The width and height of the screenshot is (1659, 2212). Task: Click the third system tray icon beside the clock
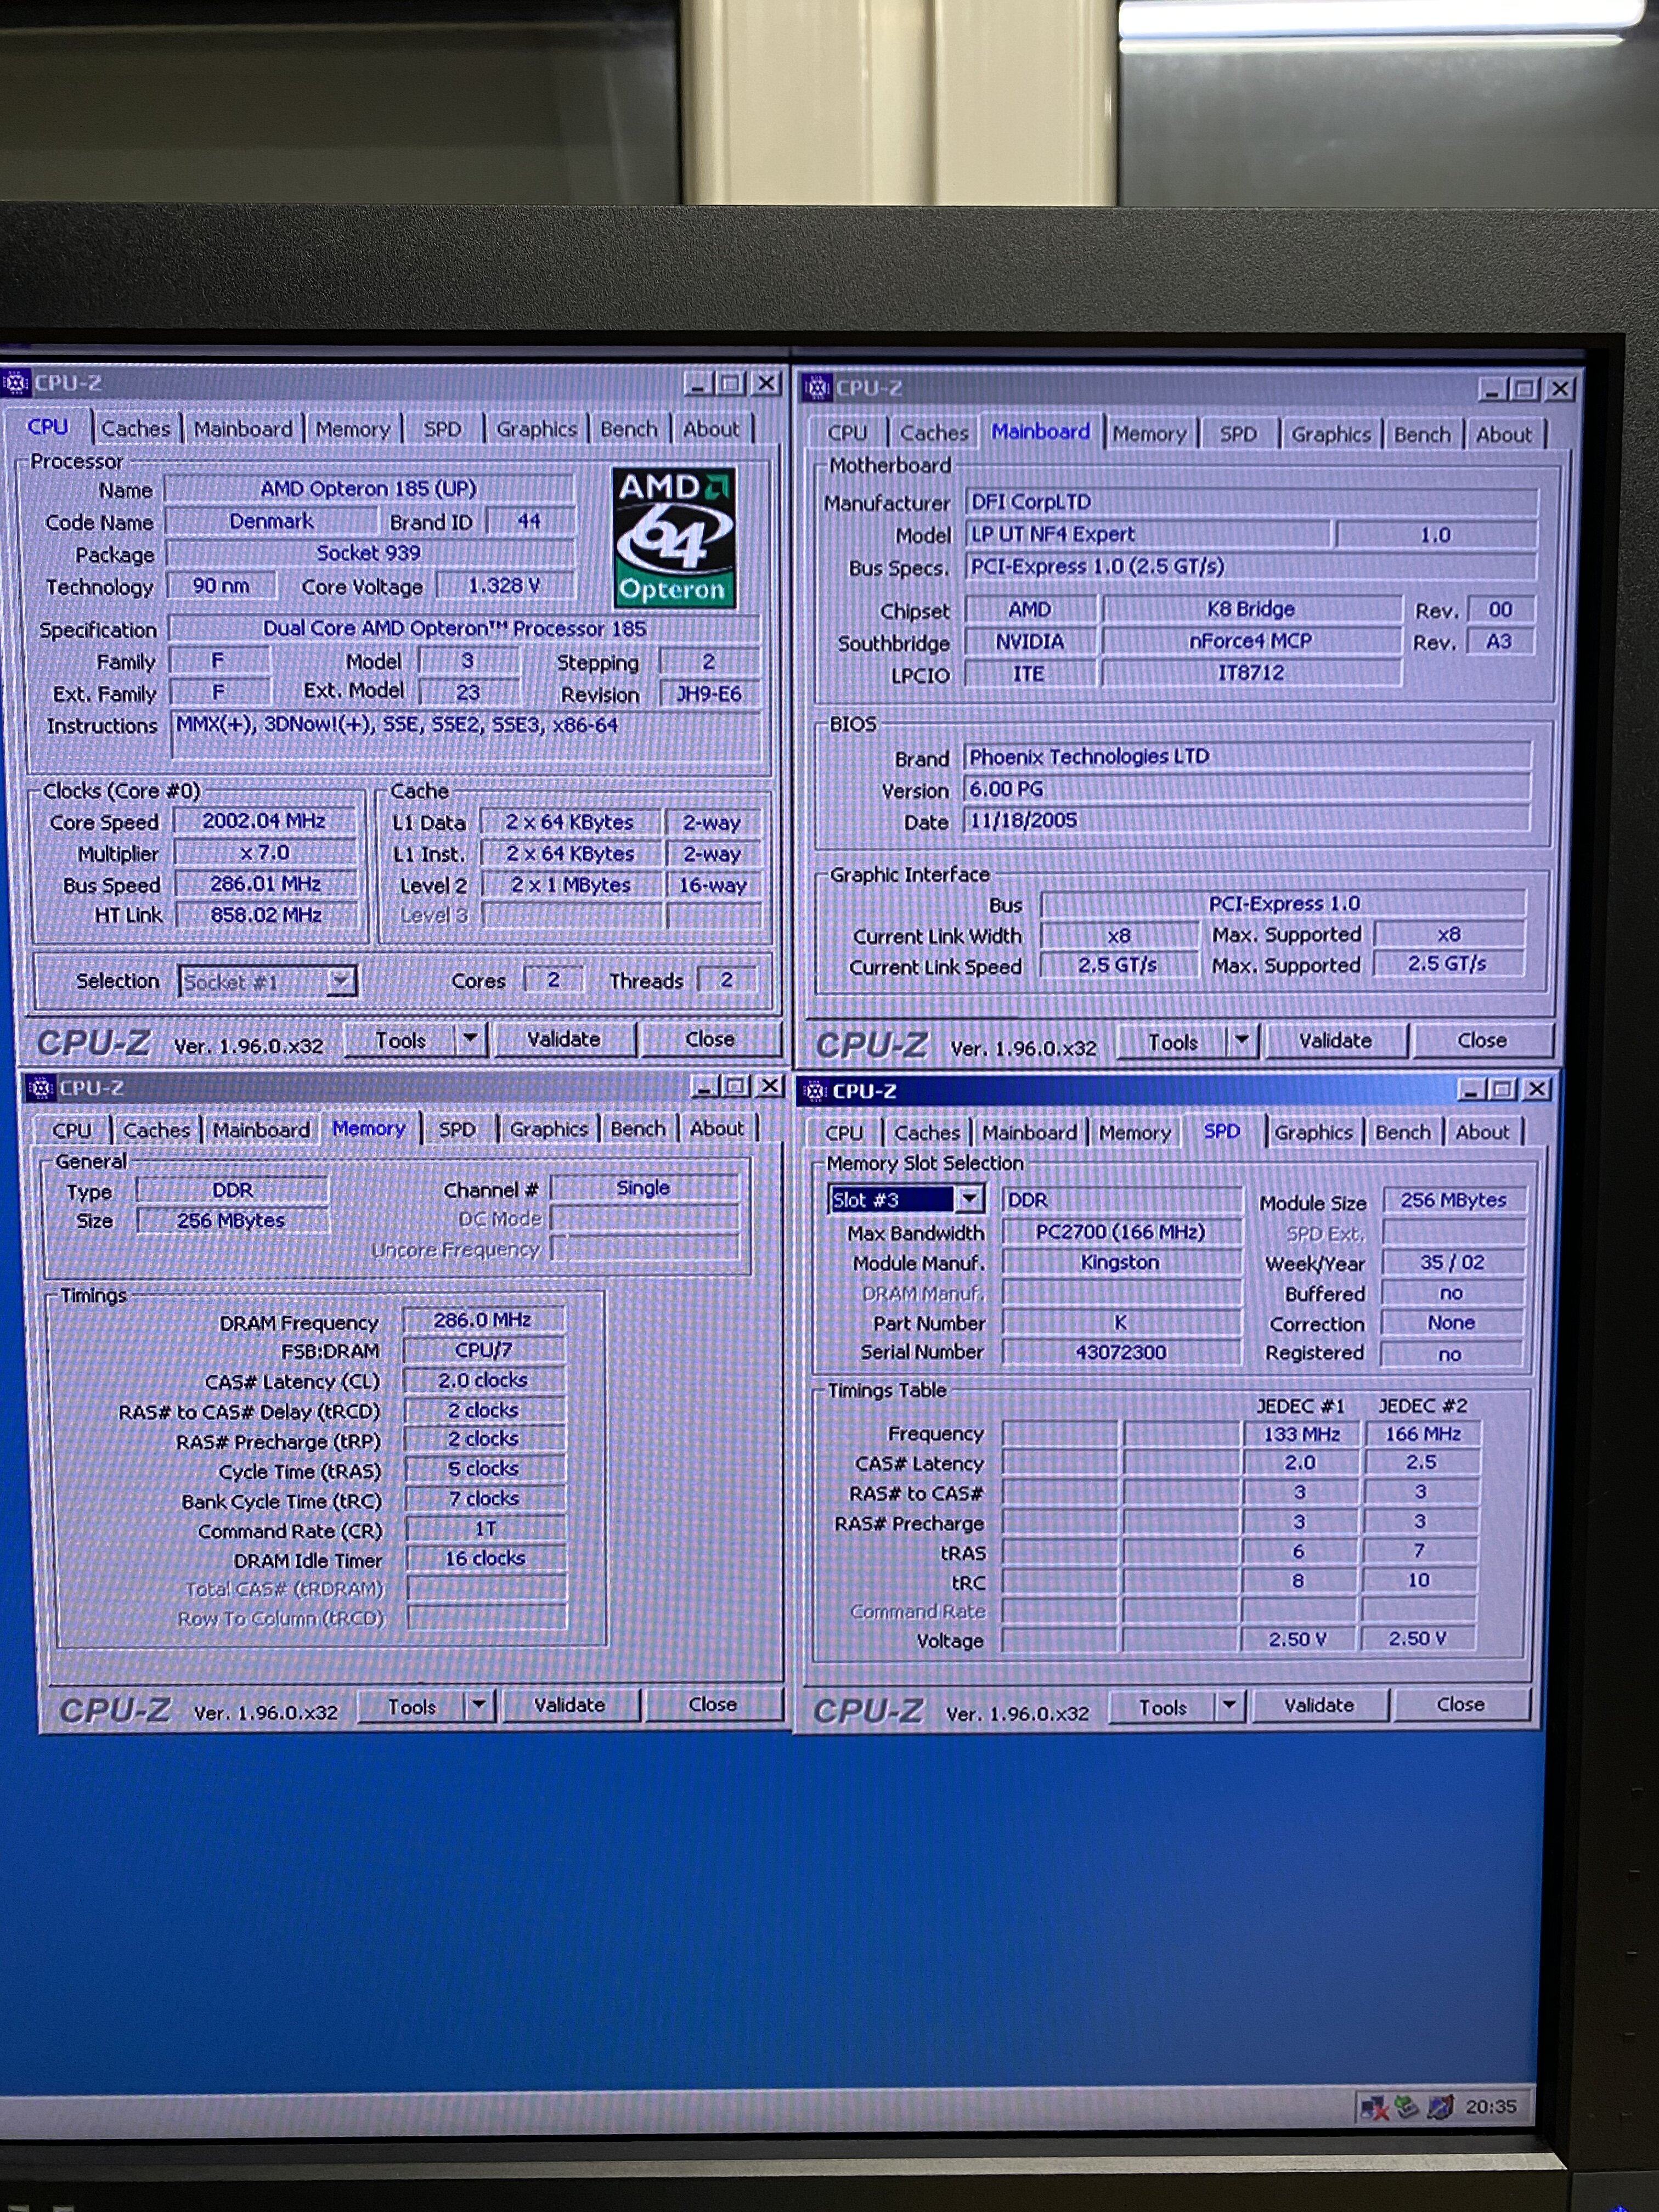[1440, 2107]
